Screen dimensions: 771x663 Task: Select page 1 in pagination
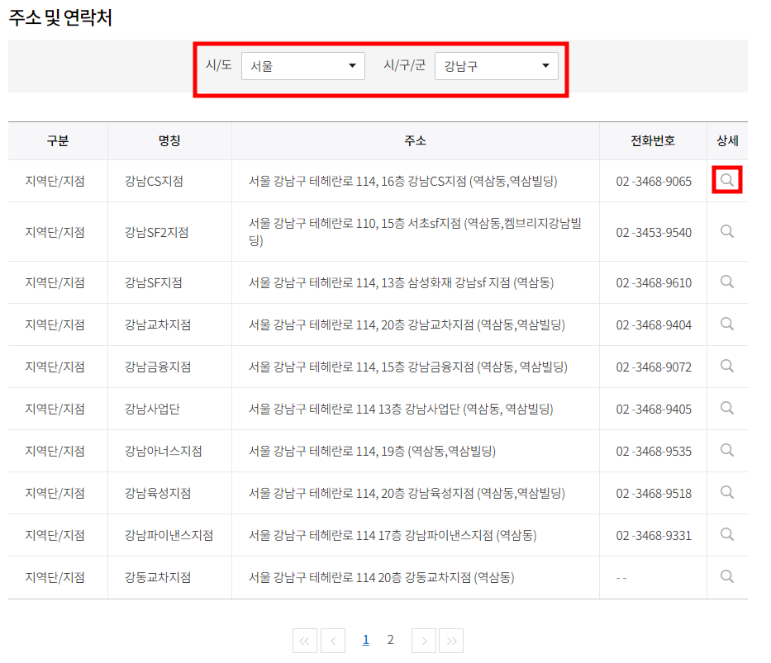[x=365, y=640]
